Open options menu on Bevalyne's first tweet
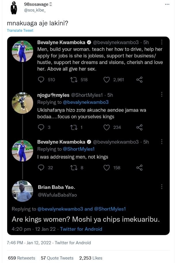 162,42
